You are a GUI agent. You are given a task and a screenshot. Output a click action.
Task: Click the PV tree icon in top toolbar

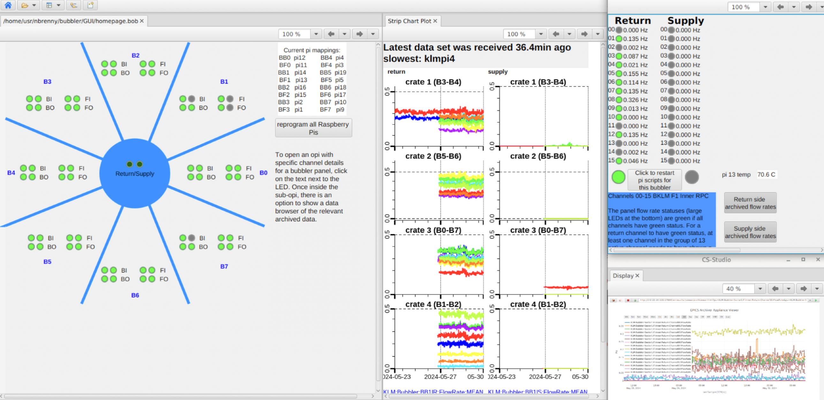pyautogui.click(x=73, y=5)
